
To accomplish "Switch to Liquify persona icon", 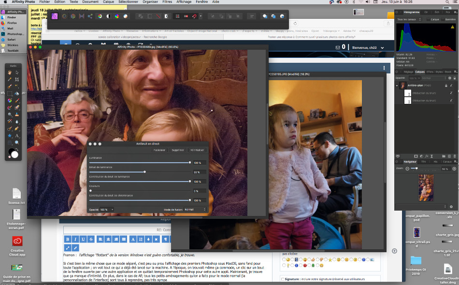I will (x=64, y=16).
